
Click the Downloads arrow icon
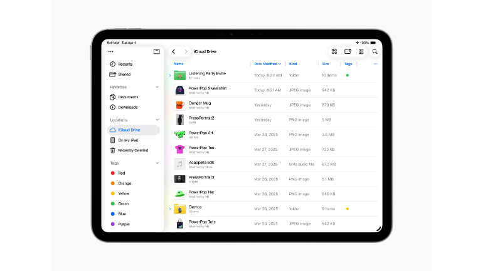point(113,107)
